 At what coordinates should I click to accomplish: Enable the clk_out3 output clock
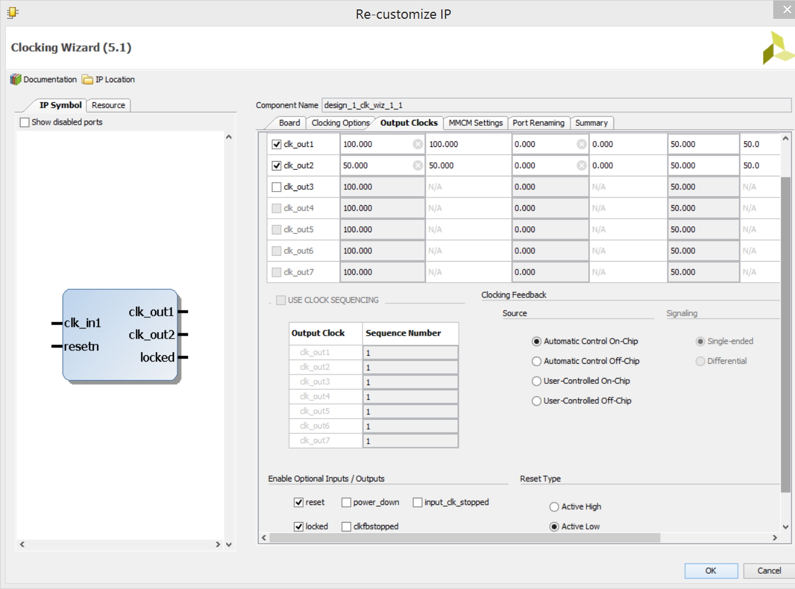pos(277,187)
